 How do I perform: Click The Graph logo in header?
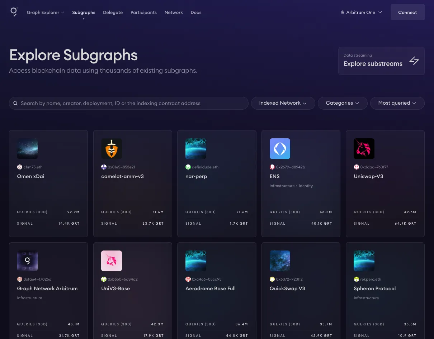click(x=14, y=12)
